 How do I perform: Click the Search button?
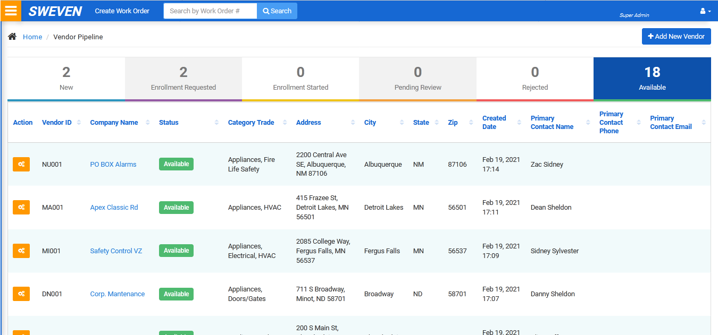277,11
